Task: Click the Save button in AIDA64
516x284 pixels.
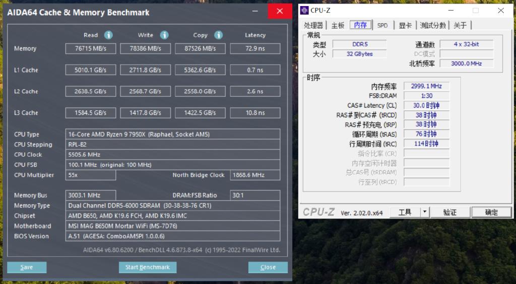Action: click(x=27, y=267)
